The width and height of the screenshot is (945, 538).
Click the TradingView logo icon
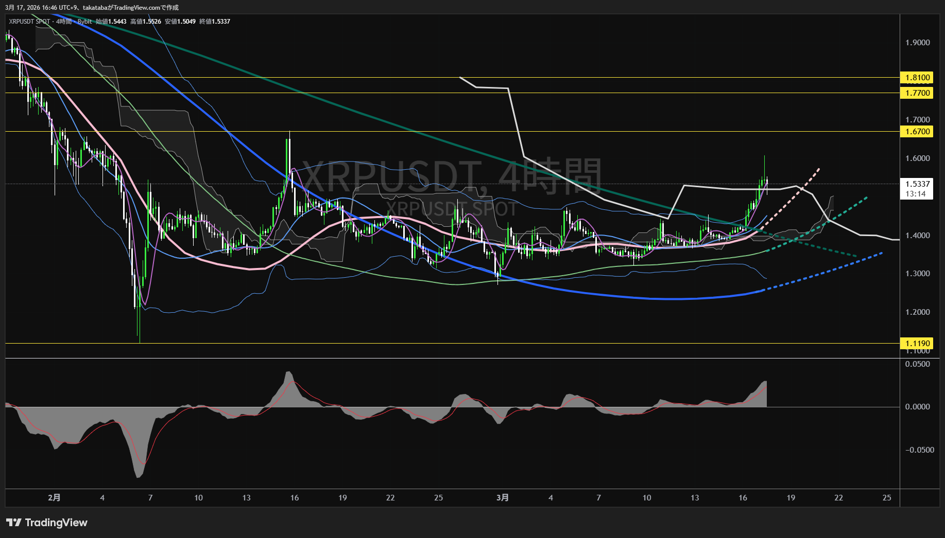click(14, 523)
